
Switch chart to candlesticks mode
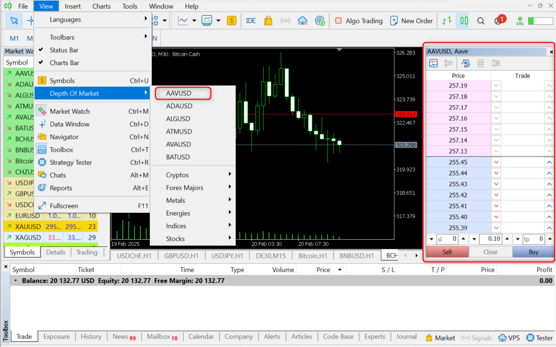[x=464, y=21]
